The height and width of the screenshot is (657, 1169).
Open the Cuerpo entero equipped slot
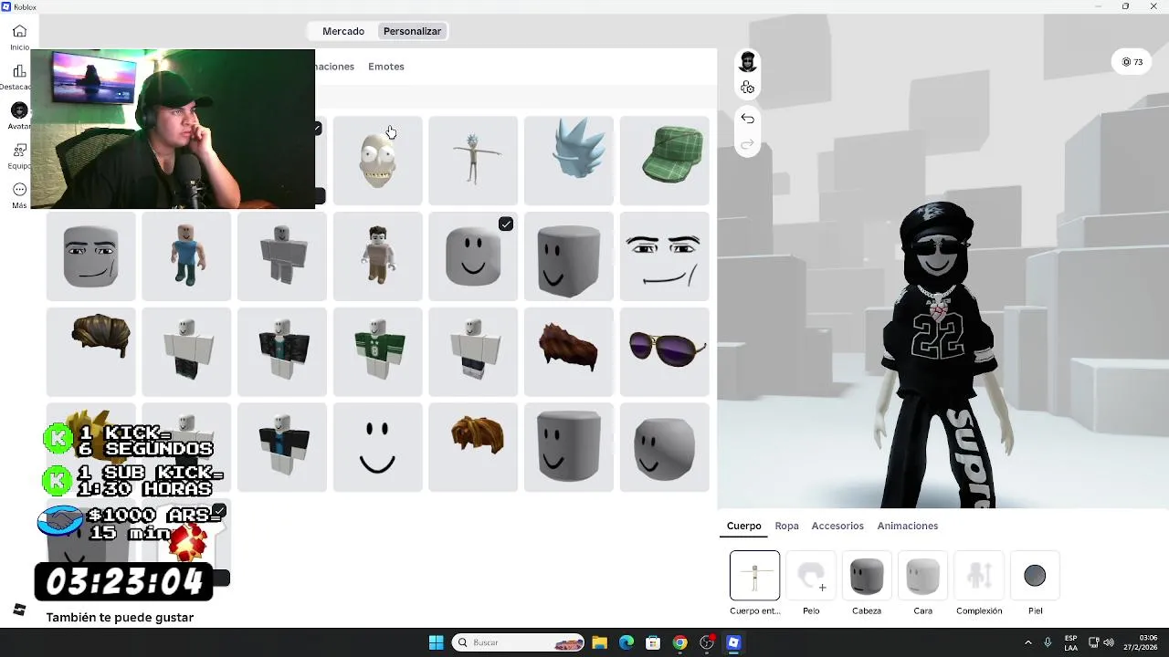[754, 576]
